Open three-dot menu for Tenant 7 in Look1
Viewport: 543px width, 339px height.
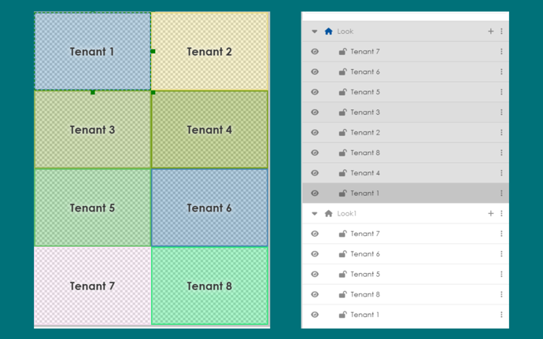(x=501, y=234)
